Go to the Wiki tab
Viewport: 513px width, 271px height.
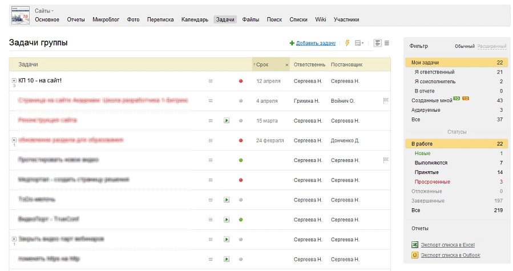pyautogui.click(x=320, y=19)
